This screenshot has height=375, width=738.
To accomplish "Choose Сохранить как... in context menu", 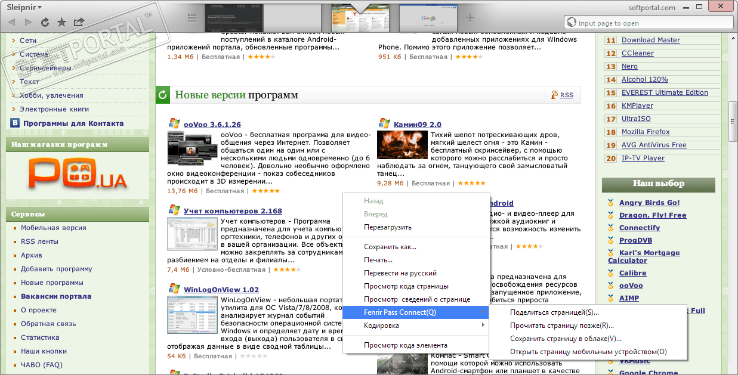I will [390, 247].
